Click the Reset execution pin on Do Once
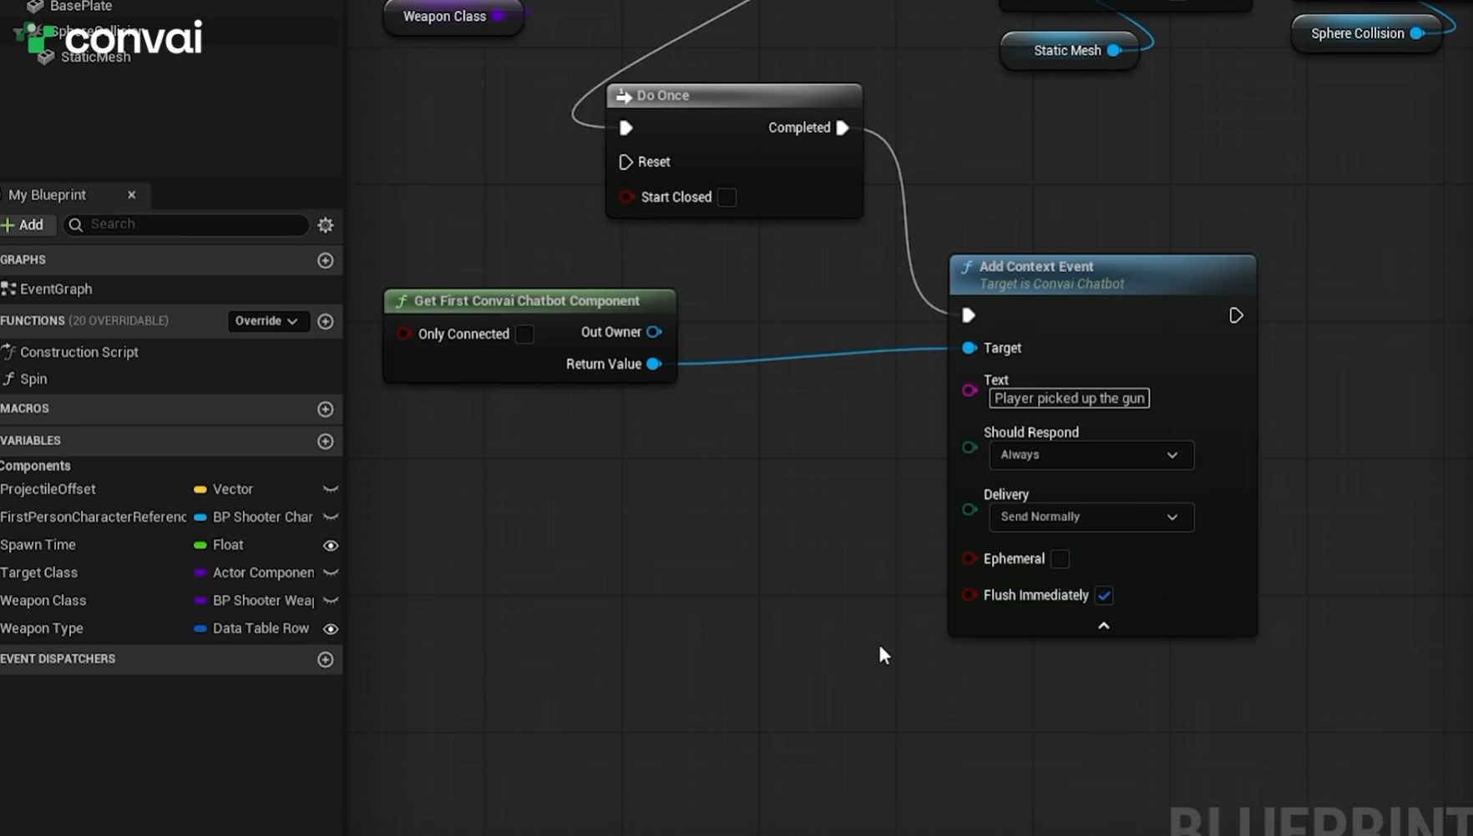 tap(626, 162)
